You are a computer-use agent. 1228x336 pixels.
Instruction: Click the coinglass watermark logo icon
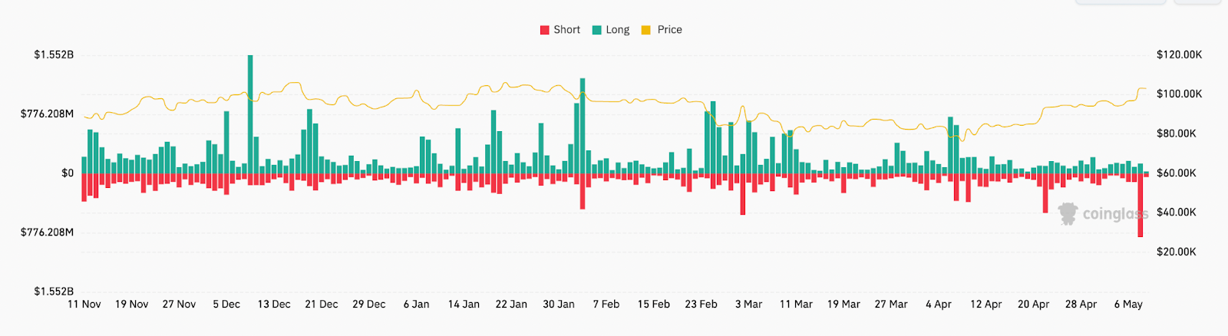[1068, 213]
